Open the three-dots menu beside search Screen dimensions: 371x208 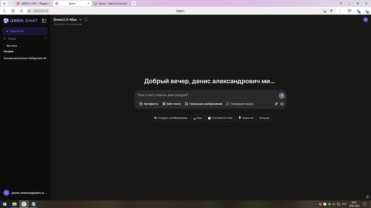(x=46, y=39)
